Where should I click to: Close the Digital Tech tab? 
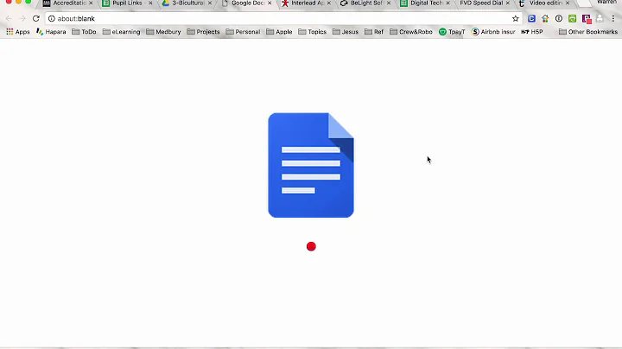(x=447, y=3)
